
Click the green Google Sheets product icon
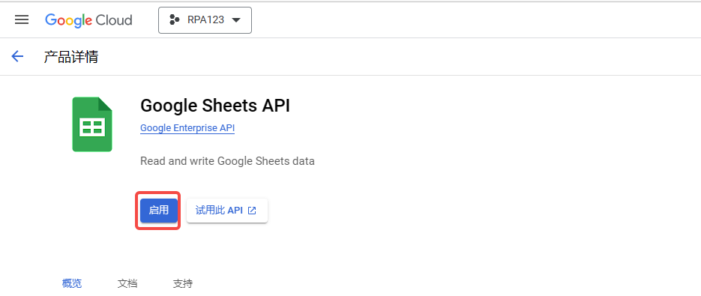(x=92, y=124)
